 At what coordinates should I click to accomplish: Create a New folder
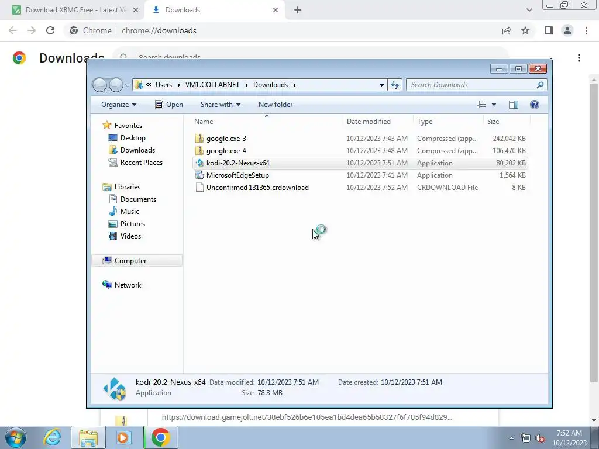pos(276,105)
